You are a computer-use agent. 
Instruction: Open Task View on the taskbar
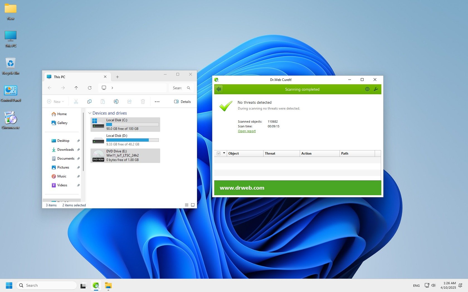point(83,285)
